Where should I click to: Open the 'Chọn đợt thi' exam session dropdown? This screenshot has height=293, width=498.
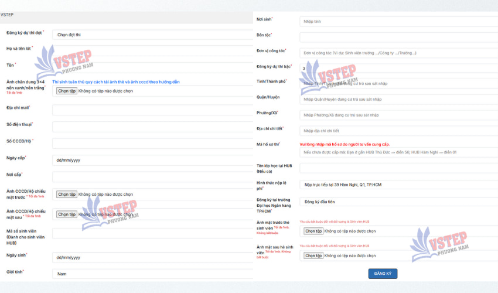tap(152, 35)
